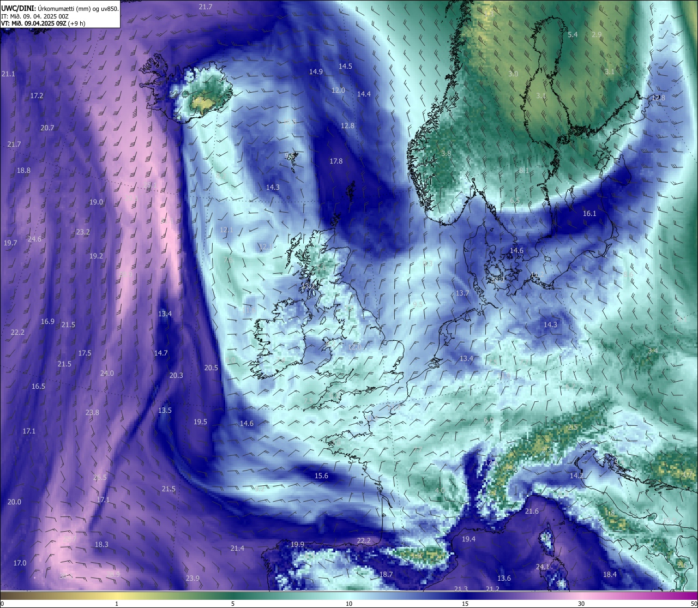Click the value 18.4 on the map

[610, 574]
